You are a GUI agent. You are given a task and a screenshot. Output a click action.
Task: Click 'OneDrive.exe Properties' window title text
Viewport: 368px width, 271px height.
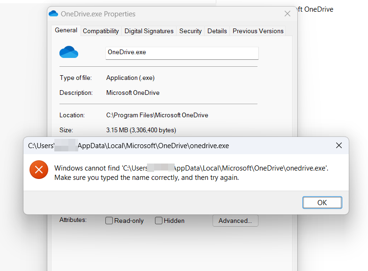click(98, 14)
